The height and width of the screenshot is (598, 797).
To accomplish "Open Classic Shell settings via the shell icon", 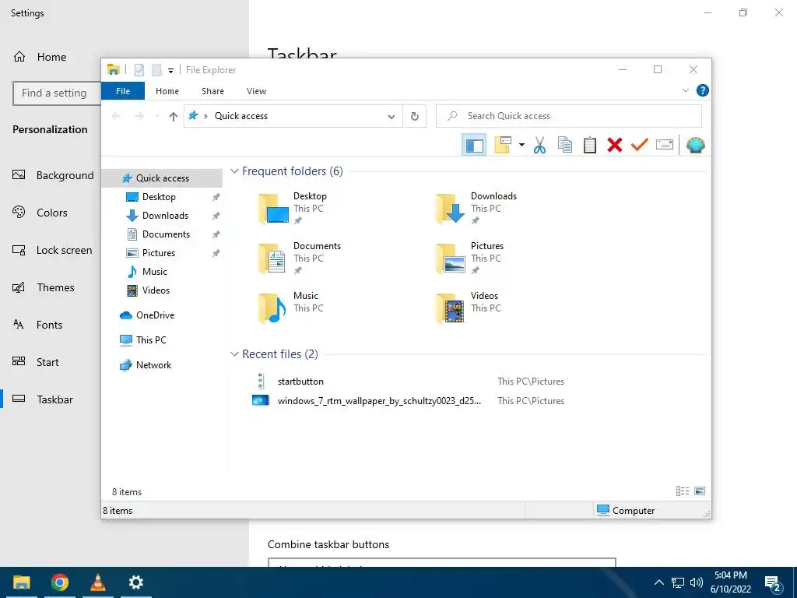I will coord(695,146).
